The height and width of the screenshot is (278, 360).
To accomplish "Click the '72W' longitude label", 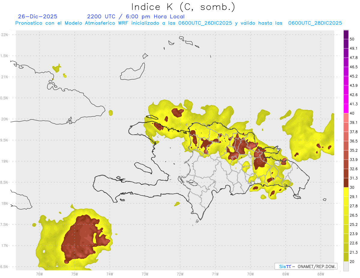I will click(x=180, y=274).
